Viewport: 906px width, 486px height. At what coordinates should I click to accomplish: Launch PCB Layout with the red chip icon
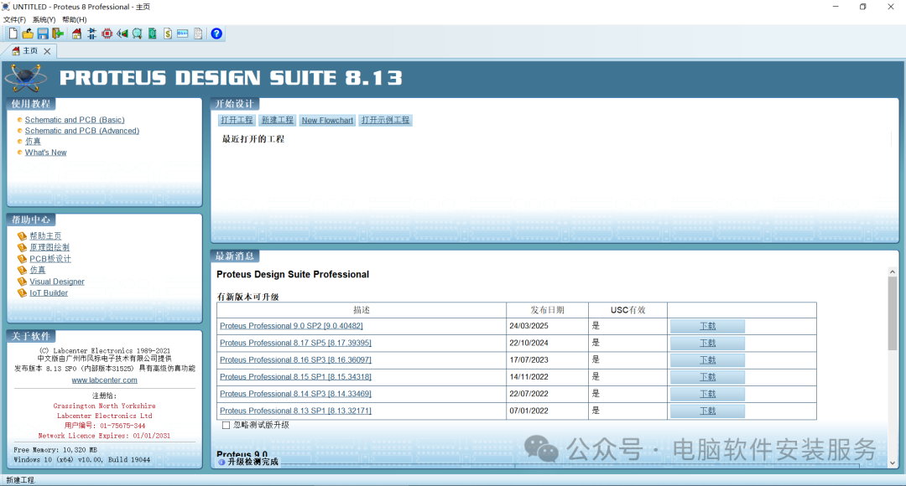click(107, 34)
